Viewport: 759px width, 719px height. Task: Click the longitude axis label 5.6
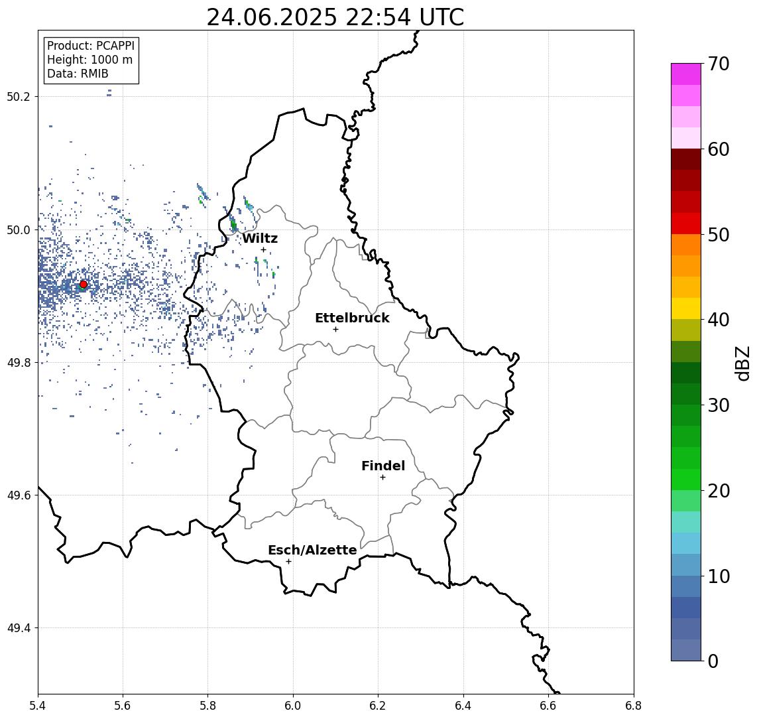123,706
